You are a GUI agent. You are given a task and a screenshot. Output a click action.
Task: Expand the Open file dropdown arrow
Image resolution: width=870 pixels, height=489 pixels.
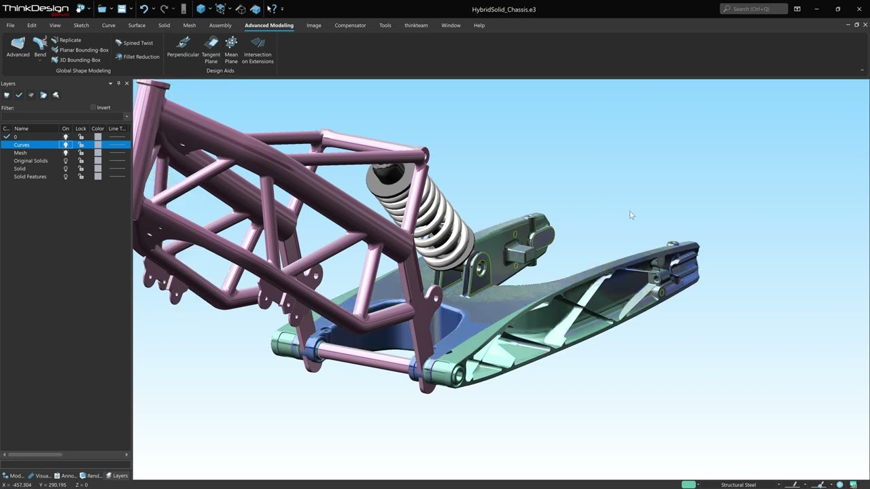coord(111,9)
